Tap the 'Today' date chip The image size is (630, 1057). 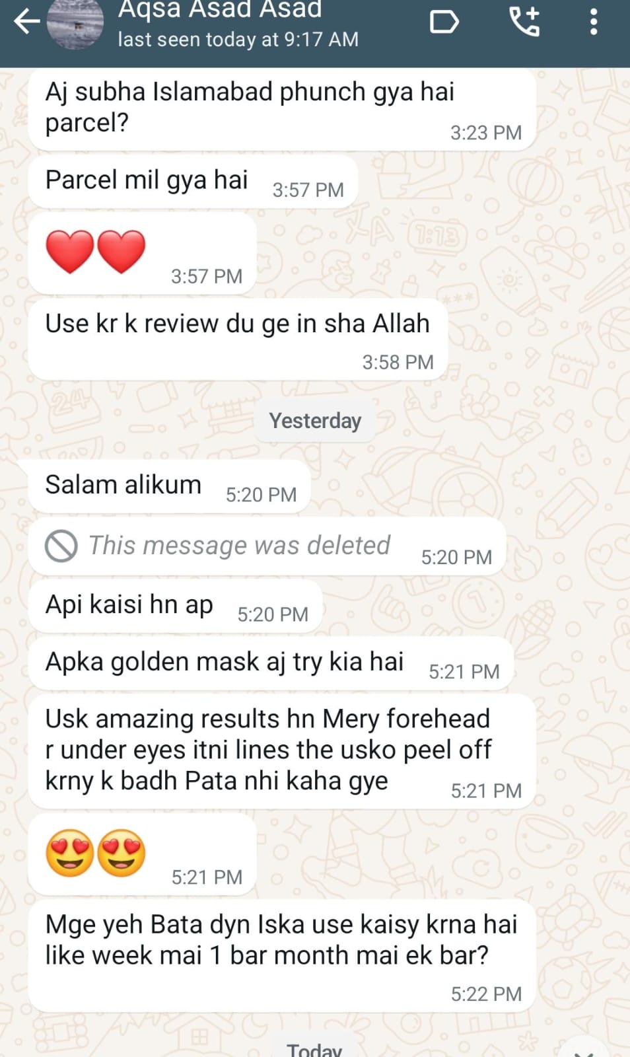(x=314, y=1046)
